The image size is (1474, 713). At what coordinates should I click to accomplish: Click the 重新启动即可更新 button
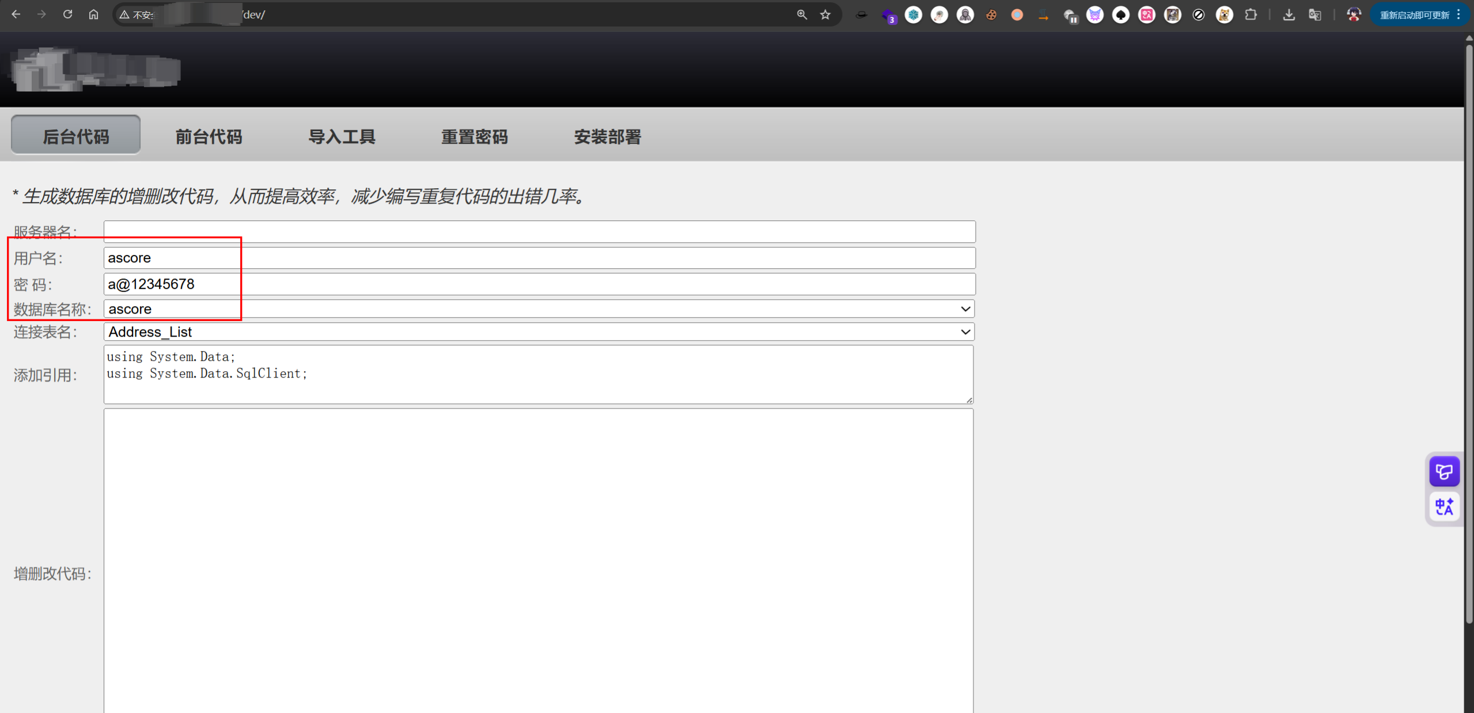tap(1414, 15)
